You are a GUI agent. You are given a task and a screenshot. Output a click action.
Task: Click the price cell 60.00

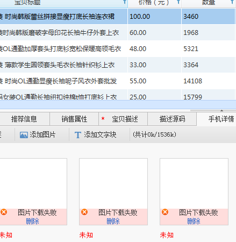(x=154, y=33)
